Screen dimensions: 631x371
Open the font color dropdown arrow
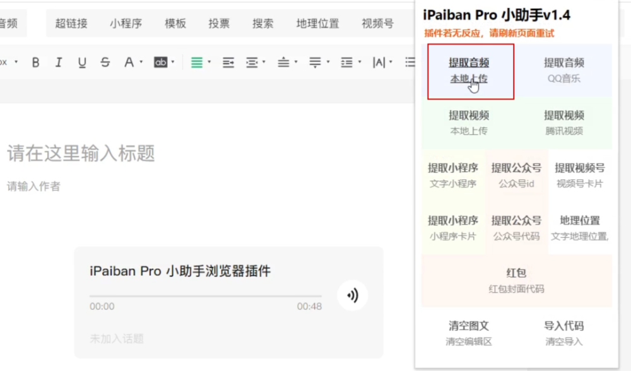pyautogui.click(x=141, y=62)
